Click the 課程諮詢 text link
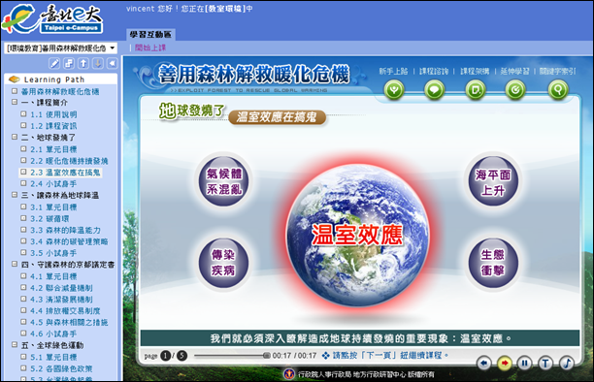 pyautogui.click(x=434, y=71)
